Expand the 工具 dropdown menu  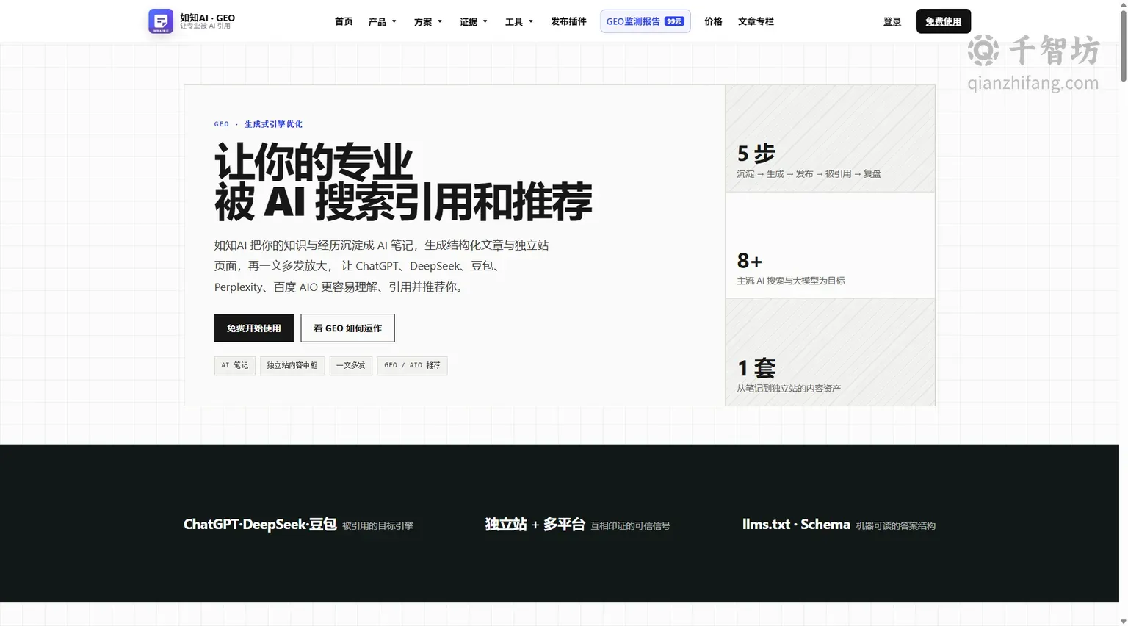coord(519,21)
